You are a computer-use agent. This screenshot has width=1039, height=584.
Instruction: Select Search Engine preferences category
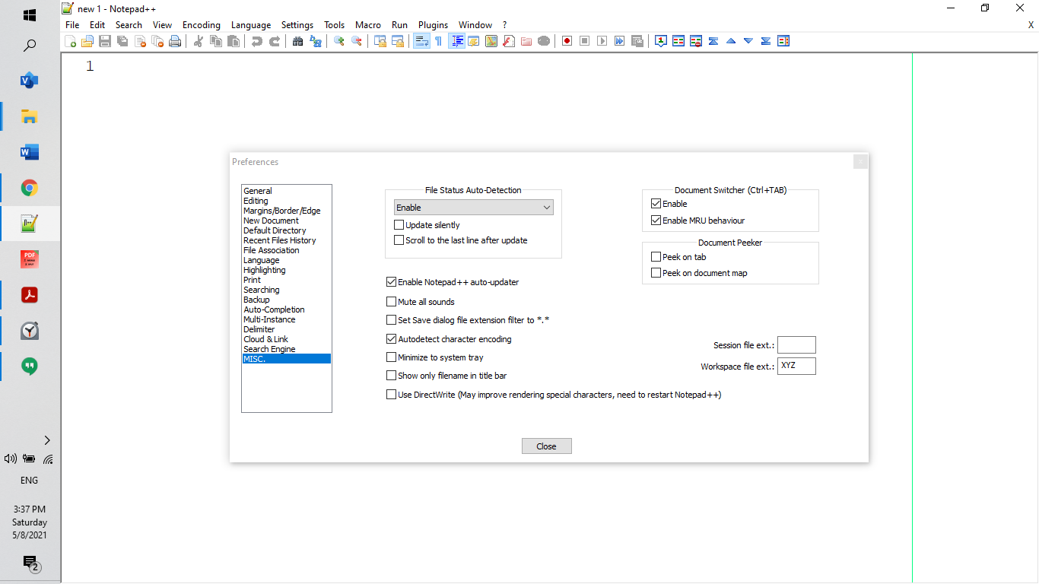tap(286, 349)
